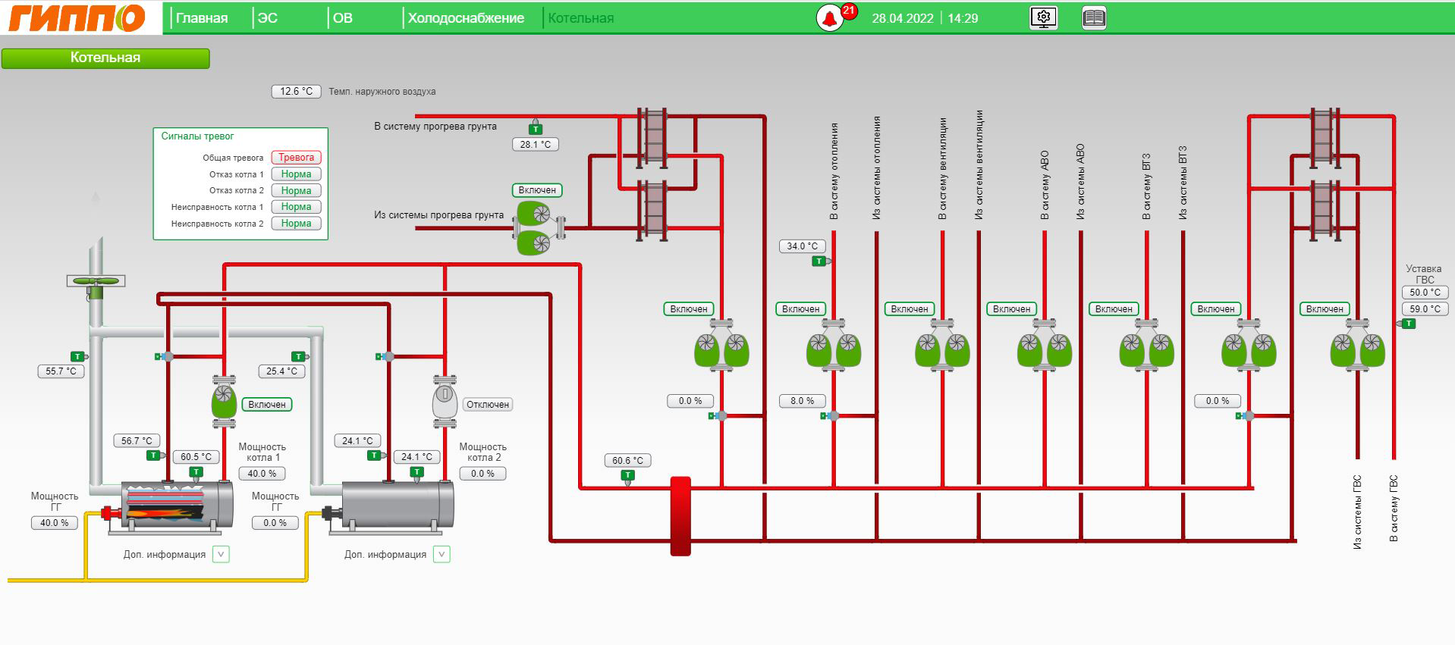The image size is (1455, 645).
Task: Open the 'Холодоснабжение' tab
Action: tap(466, 18)
